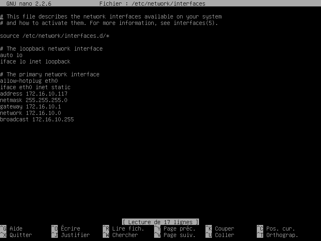Click Orthograp. to run spell check

click(281, 235)
